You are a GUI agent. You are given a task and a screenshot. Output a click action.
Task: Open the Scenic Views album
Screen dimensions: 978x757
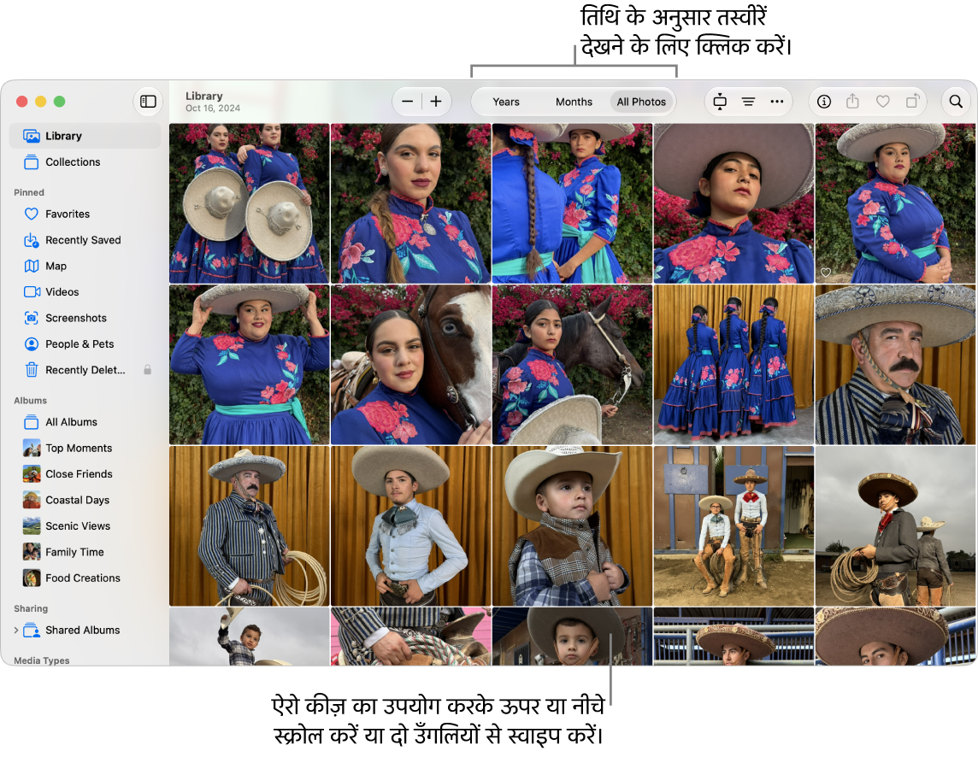[x=85, y=526]
